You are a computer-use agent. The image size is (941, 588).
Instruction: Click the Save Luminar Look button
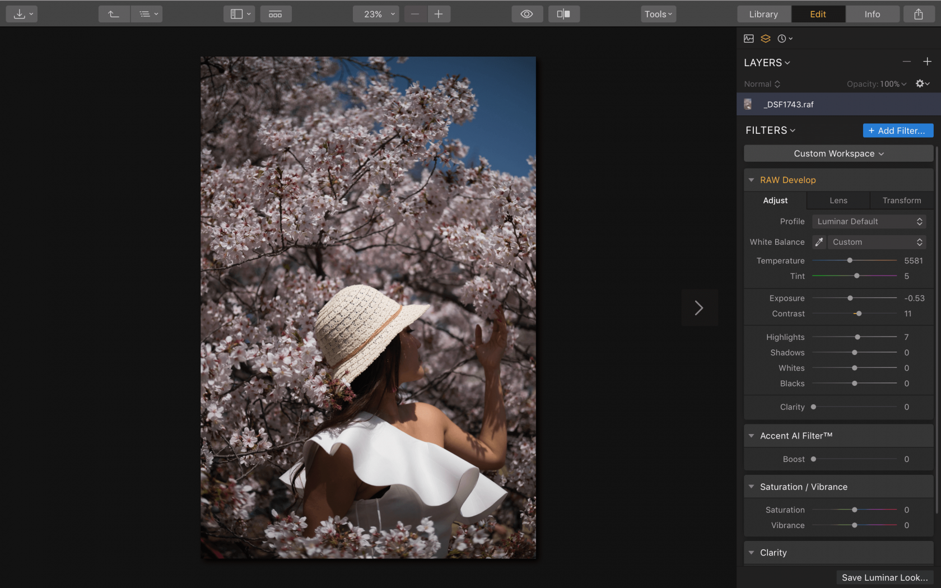tap(884, 577)
